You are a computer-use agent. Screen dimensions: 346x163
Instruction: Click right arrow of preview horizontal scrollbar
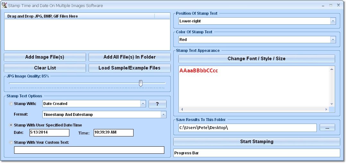pos(326,110)
